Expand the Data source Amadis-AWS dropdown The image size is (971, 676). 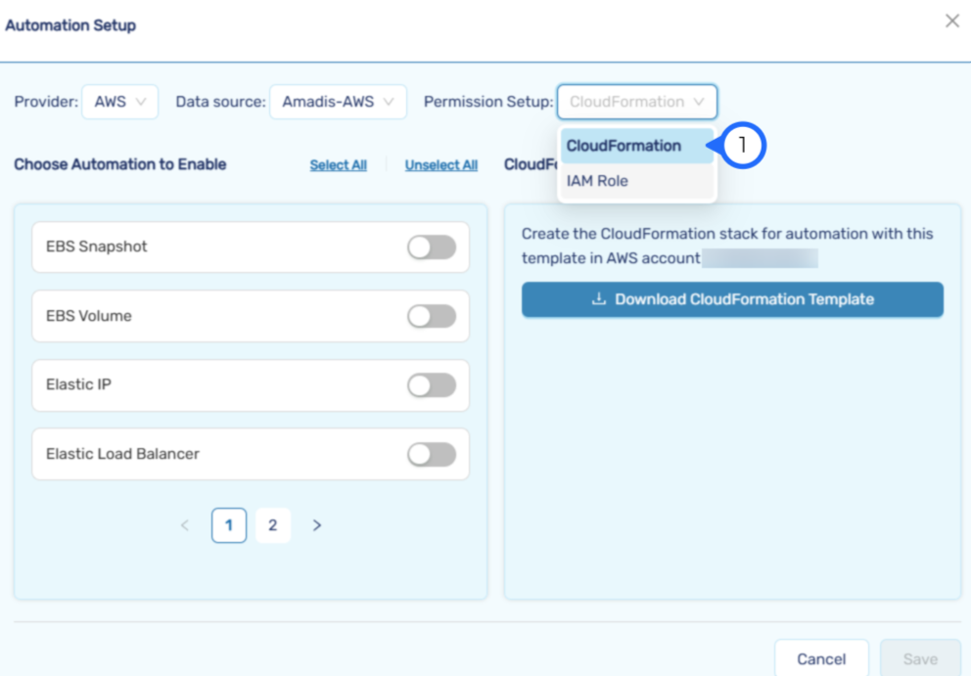pyautogui.click(x=338, y=102)
